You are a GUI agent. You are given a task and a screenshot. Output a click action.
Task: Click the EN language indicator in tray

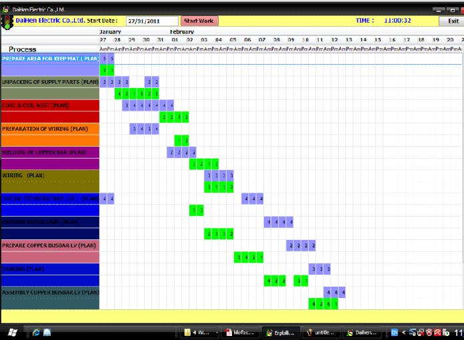(394, 332)
